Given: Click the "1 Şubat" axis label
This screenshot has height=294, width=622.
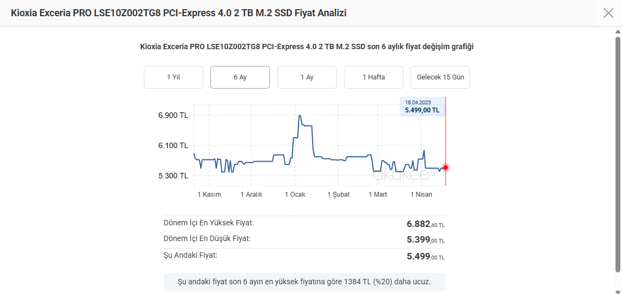Looking at the screenshot, I should tap(339, 195).
